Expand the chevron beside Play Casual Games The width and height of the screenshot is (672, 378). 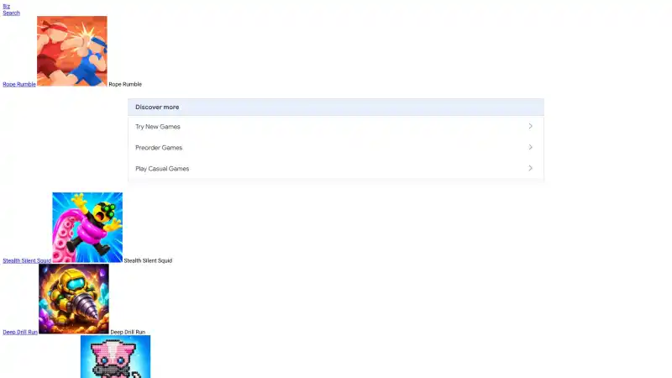tap(530, 169)
